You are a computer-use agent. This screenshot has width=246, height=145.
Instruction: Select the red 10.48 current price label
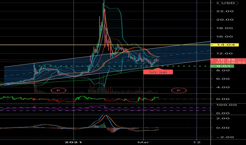pos(228,60)
